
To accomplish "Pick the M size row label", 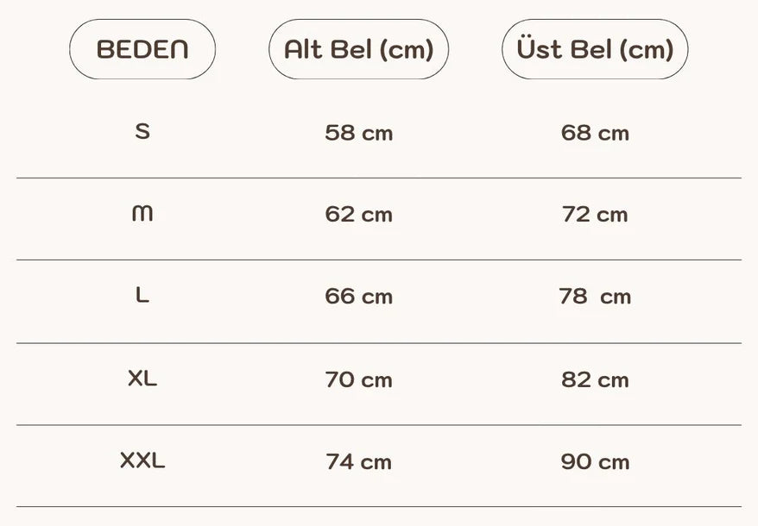I will (x=142, y=213).
